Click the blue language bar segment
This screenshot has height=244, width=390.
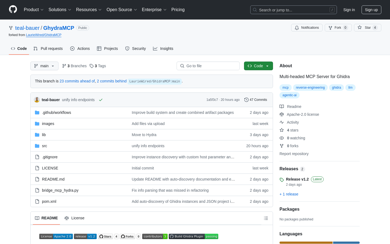tap(346, 243)
